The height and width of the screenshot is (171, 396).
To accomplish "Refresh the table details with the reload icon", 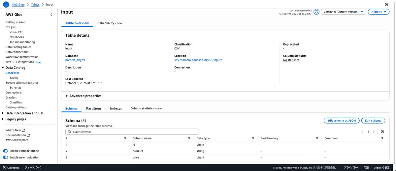I will click(x=316, y=12).
